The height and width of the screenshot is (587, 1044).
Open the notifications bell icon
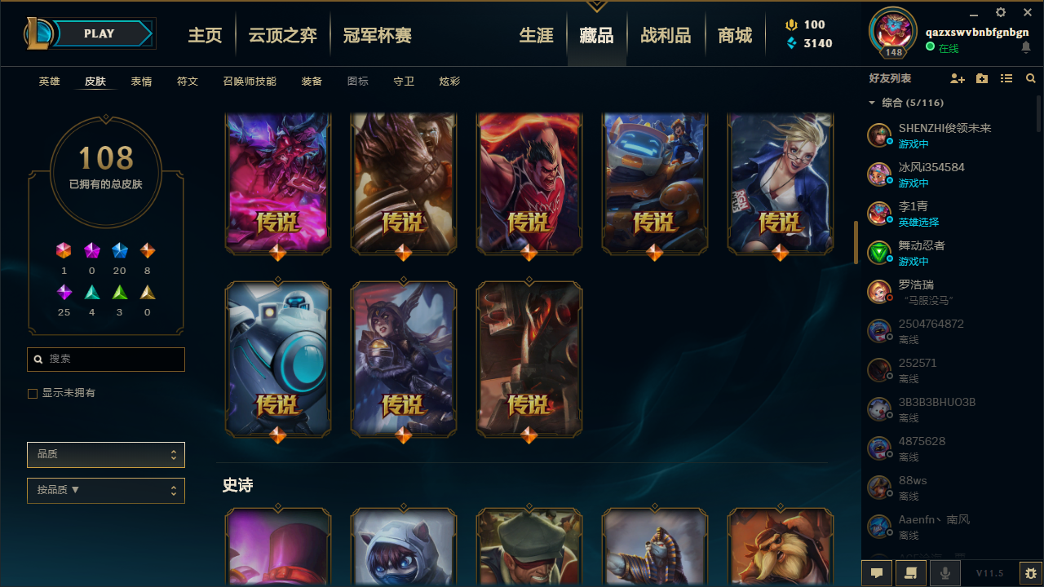click(1026, 47)
